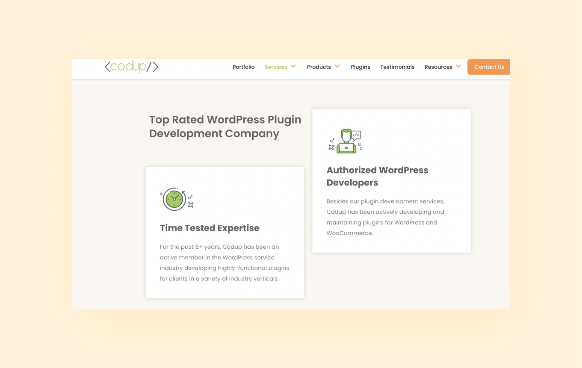Expand the Services dropdown chevron

tap(293, 66)
